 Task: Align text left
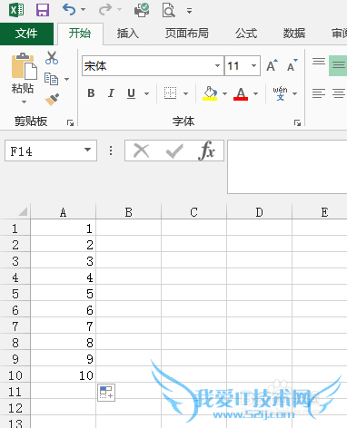tap(319, 93)
